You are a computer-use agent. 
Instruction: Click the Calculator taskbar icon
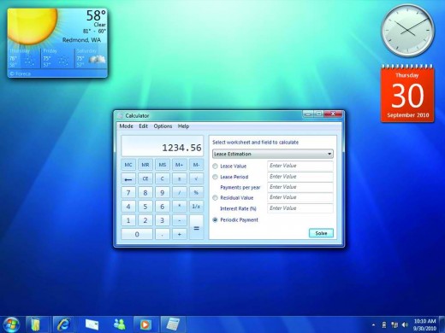pos(172,324)
